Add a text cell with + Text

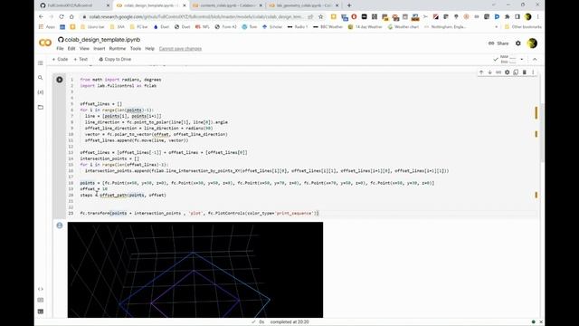click(x=81, y=59)
